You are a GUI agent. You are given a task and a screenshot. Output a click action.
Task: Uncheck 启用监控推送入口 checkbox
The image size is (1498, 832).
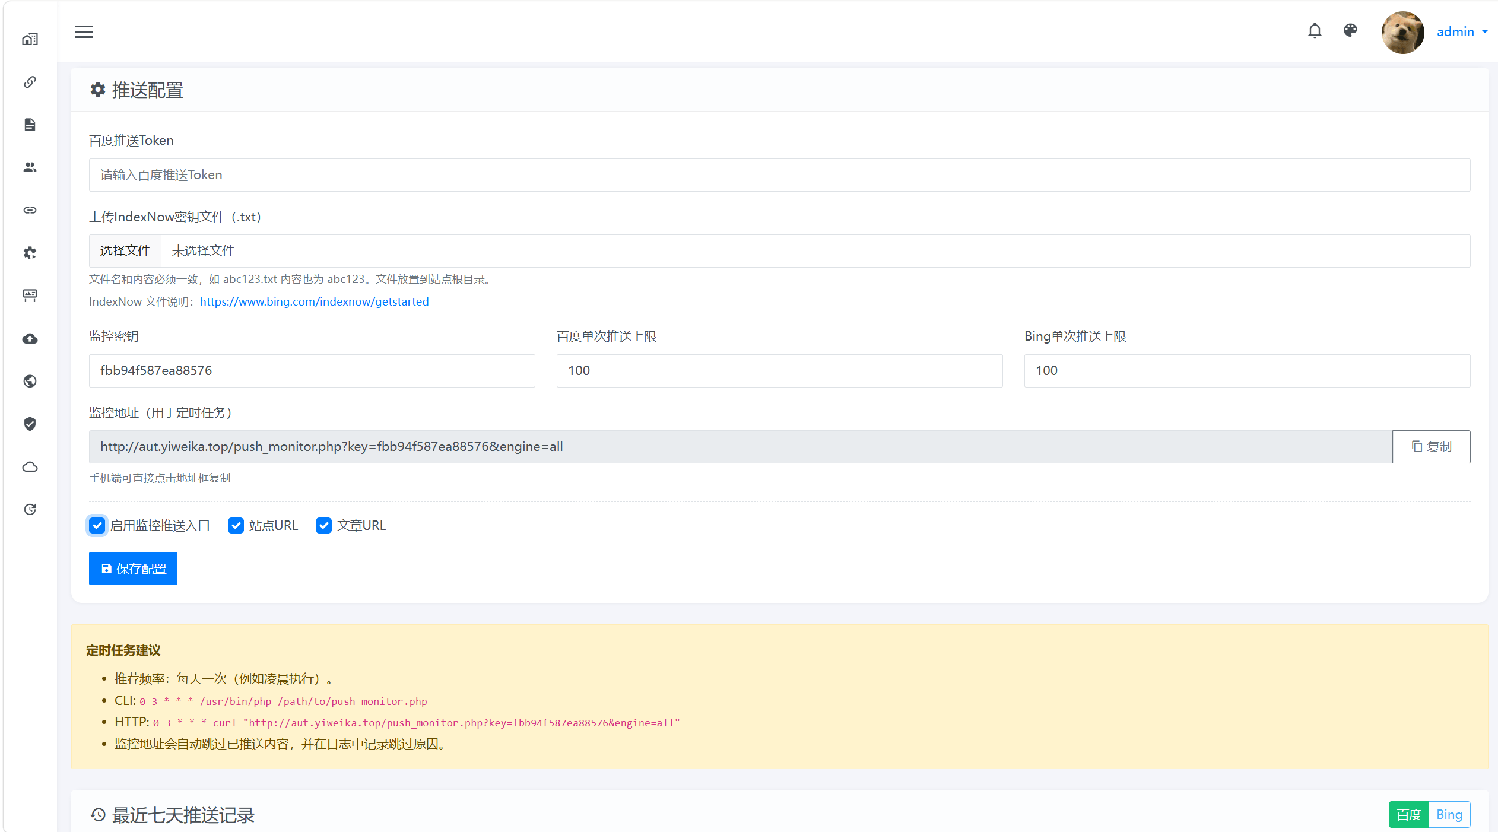(x=97, y=526)
